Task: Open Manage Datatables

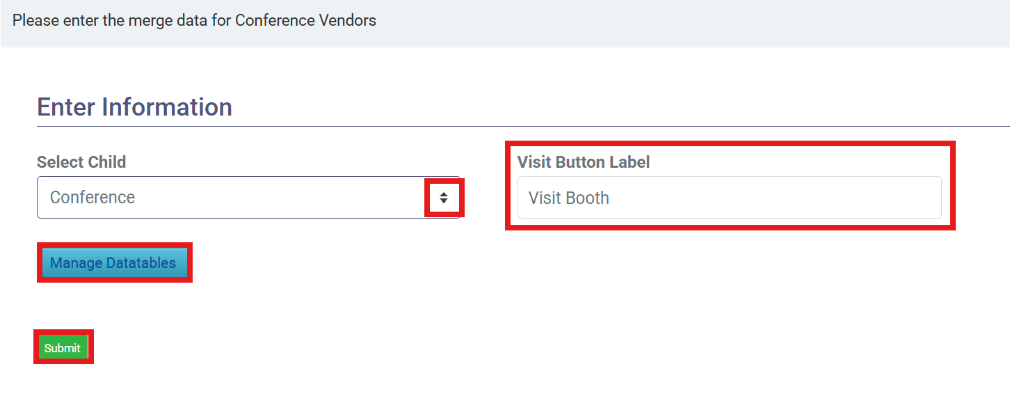Action: tap(114, 263)
